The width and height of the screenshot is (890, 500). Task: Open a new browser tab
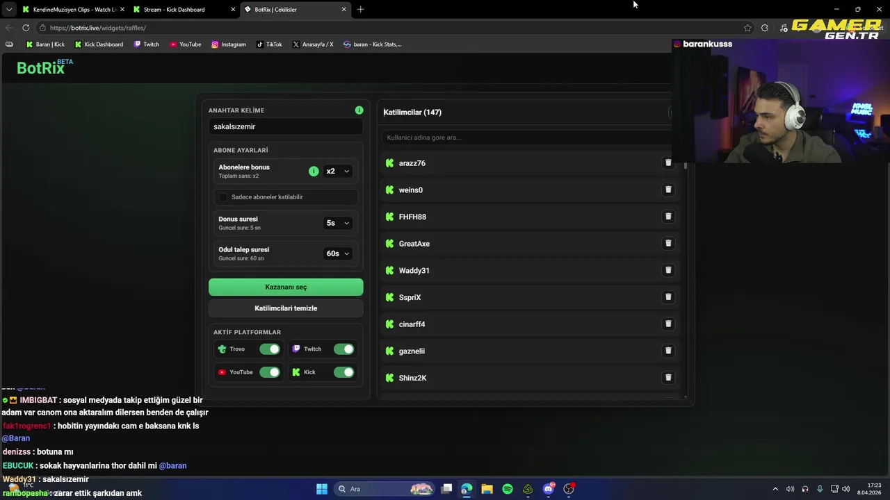tap(360, 10)
